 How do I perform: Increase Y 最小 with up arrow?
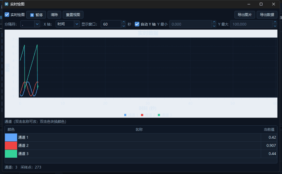coord(214,22)
